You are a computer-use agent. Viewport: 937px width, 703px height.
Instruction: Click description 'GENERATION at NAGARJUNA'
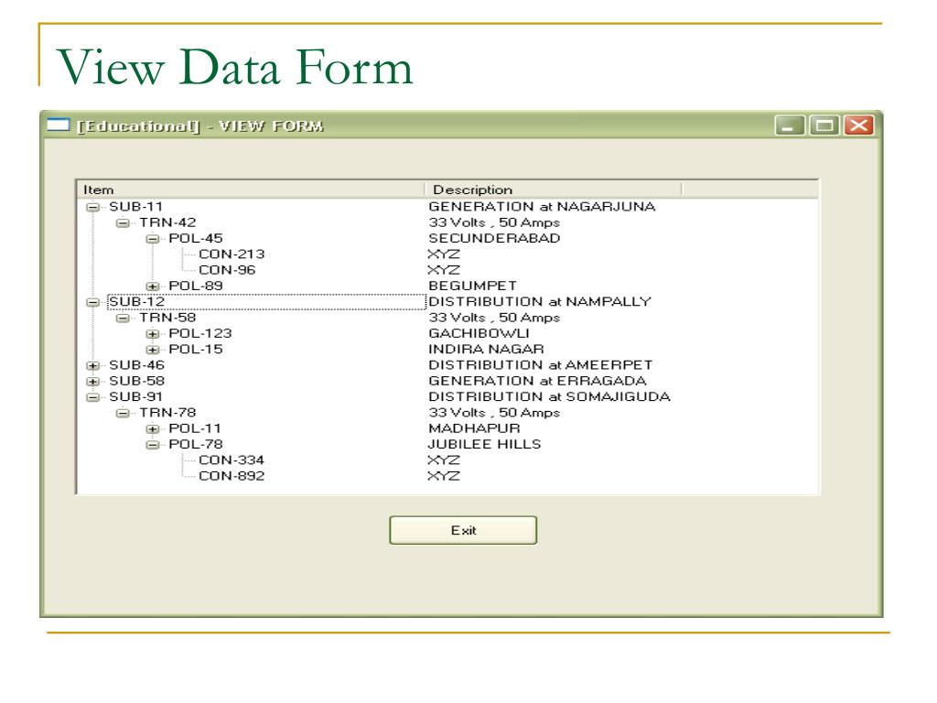coord(542,207)
